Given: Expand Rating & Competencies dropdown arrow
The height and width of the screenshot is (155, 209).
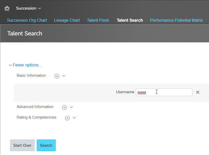Looking at the screenshot, I should coord(74,118).
